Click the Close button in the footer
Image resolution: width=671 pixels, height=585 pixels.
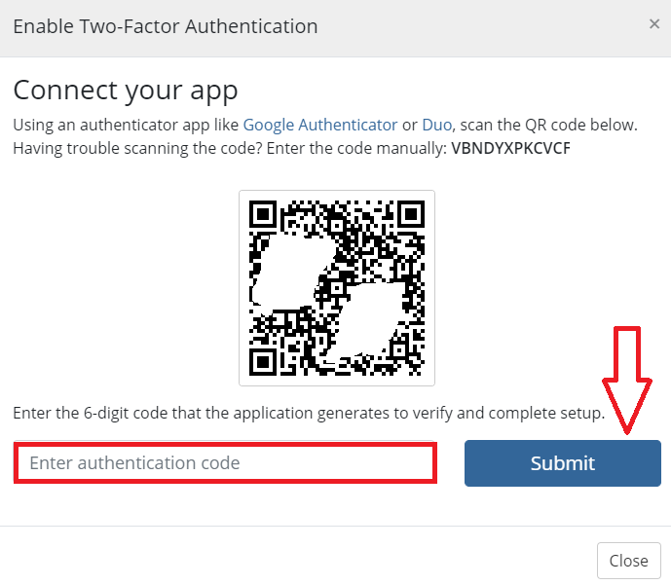(x=628, y=561)
